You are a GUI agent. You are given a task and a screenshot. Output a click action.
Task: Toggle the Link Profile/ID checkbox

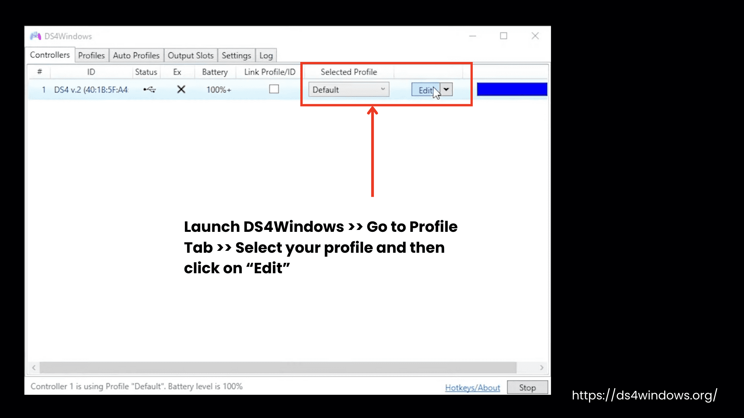pyautogui.click(x=274, y=89)
